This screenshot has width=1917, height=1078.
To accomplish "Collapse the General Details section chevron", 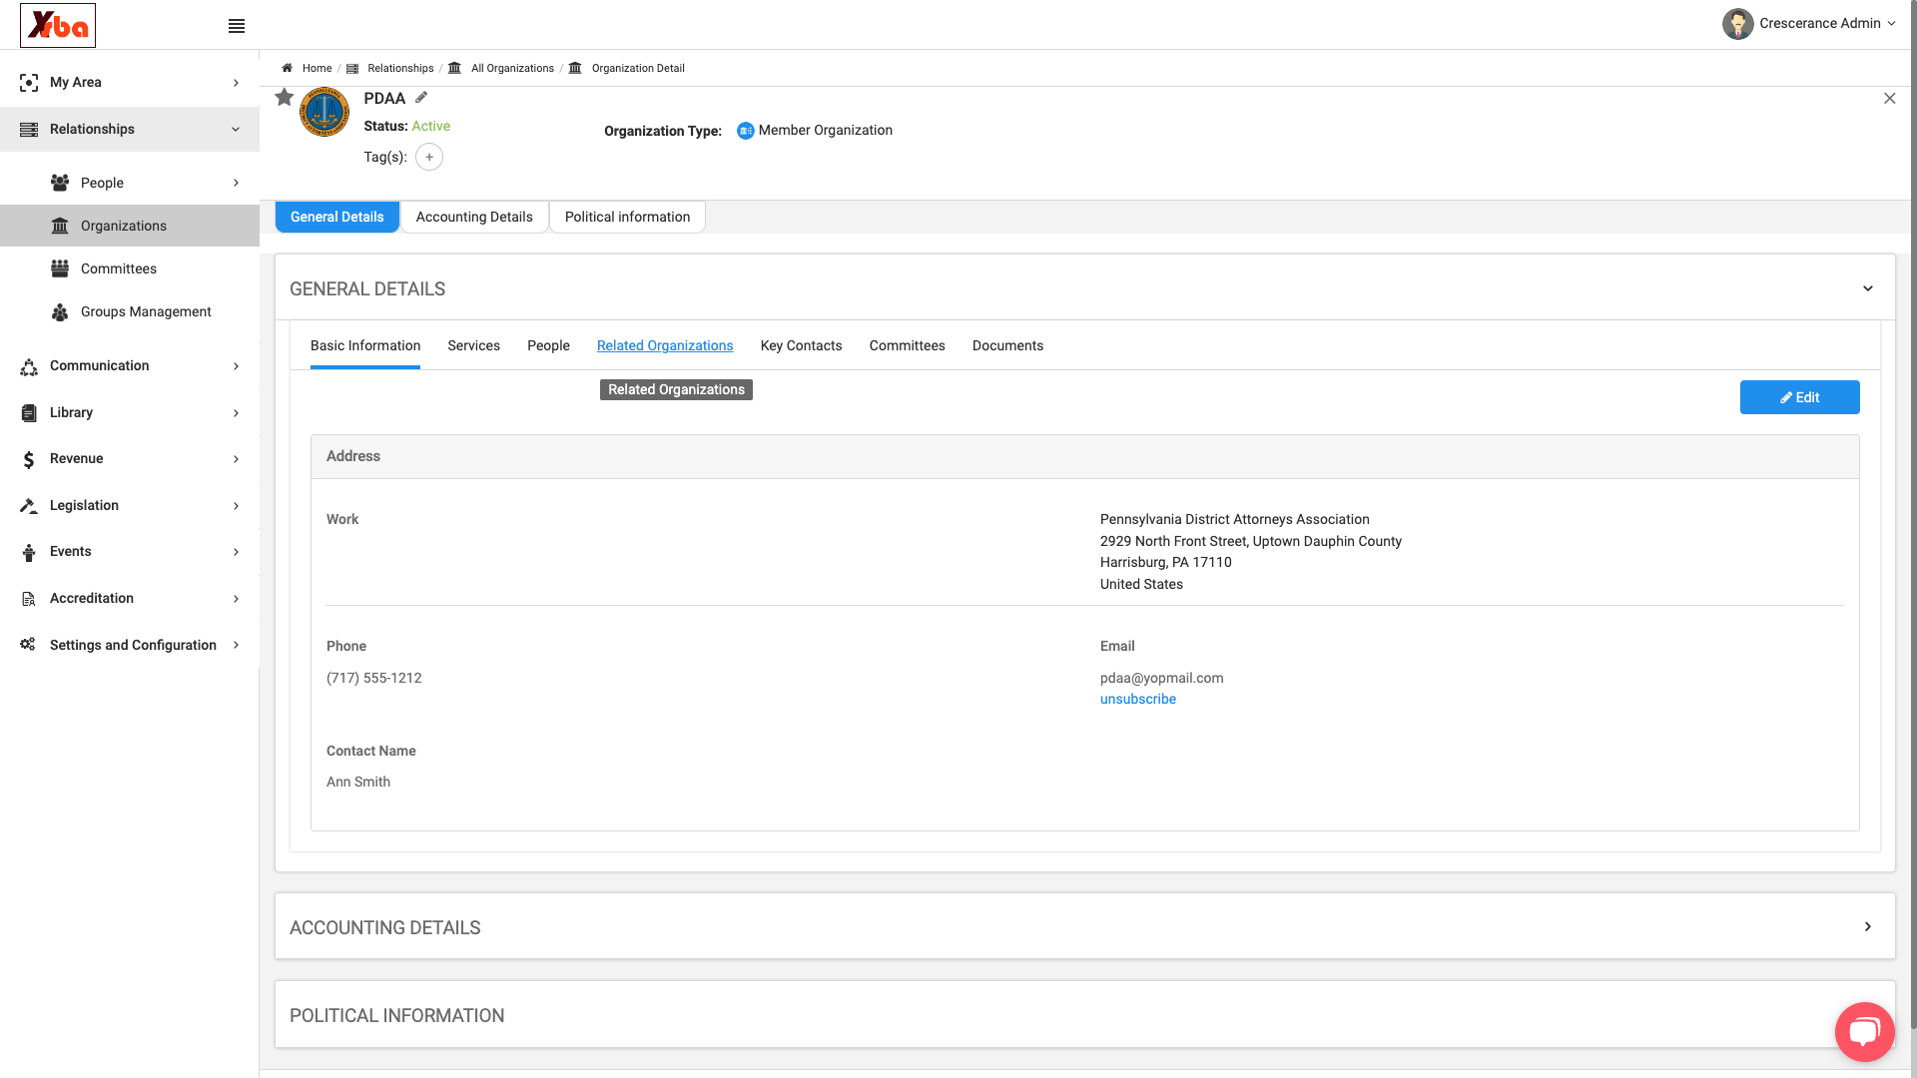I will click(x=1867, y=288).
